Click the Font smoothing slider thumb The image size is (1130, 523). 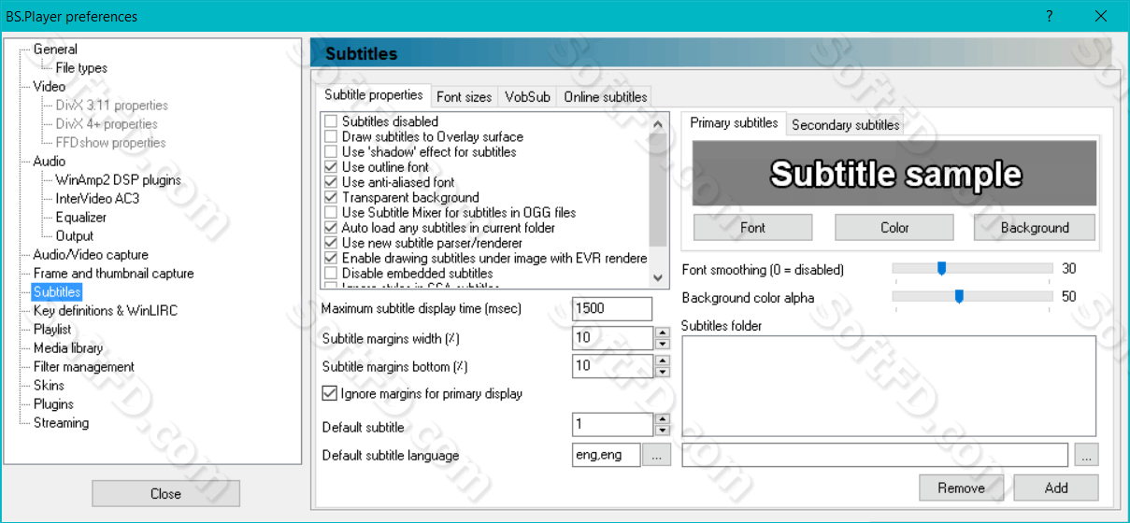pos(942,269)
